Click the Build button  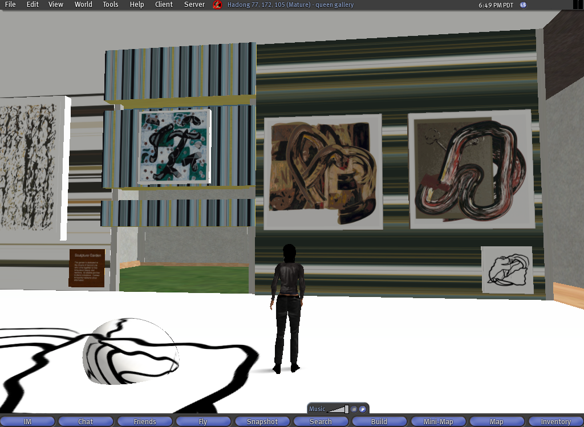379,421
